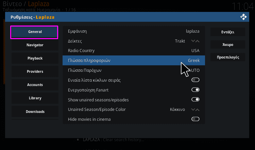Cancel changes with the Άκυρο button
This screenshot has width=255, height=150.
228,45
